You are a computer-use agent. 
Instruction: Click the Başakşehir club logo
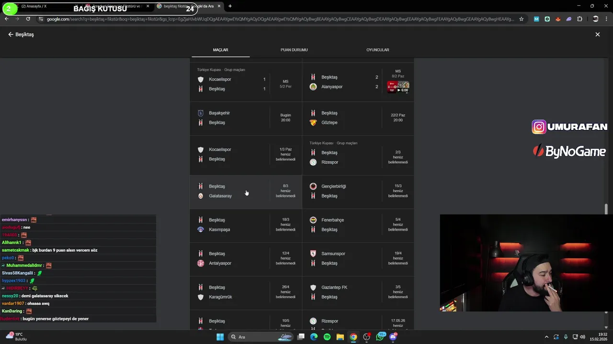pos(201,113)
